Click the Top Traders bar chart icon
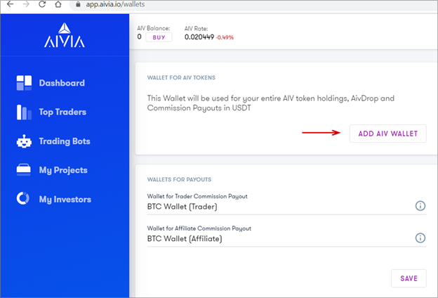 point(24,112)
